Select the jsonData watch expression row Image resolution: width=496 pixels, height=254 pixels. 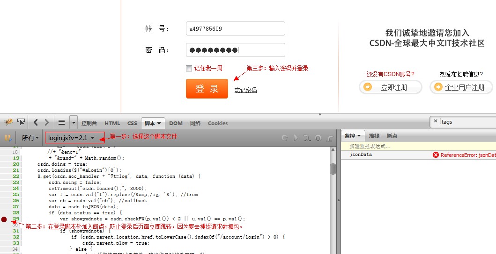[x=419, y=155]
